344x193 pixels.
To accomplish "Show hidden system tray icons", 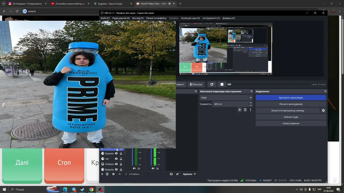I will coord(297,190).
